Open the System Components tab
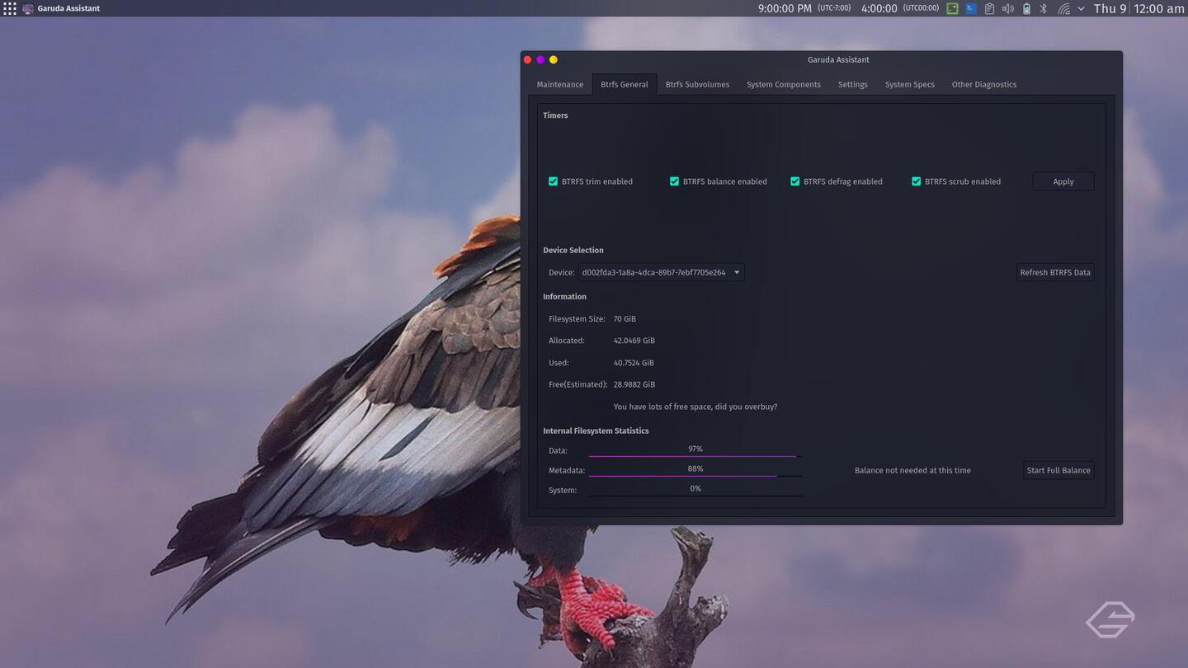This screenshot has width=1188, height=668. click(784, 84)
